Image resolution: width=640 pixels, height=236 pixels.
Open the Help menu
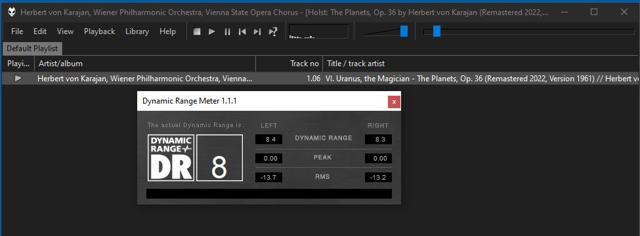168,31
